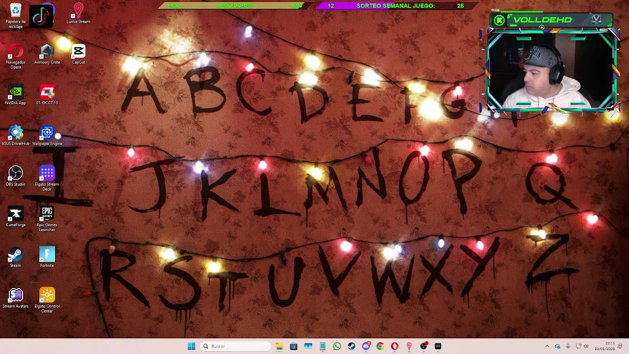Screen dimensions: 629x354
Task: Open Opera from the taskbar
Action: 395,346
